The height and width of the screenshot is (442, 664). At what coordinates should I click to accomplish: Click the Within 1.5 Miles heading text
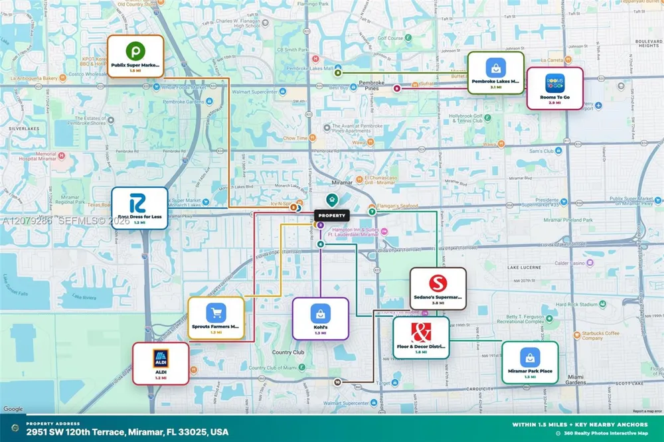(580, 424)
